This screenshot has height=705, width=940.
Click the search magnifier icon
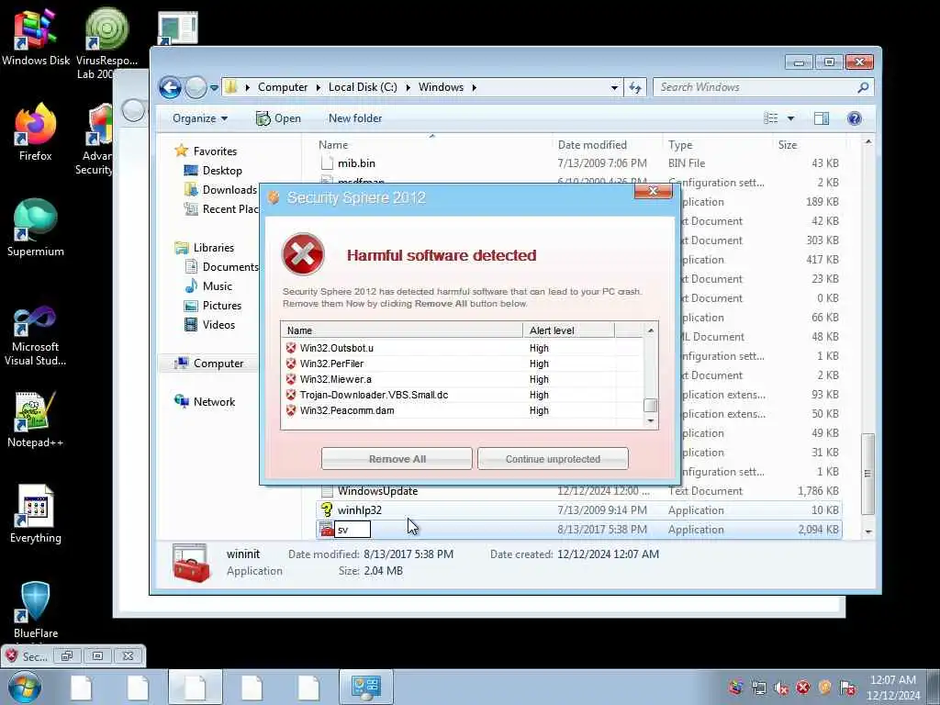click(863, 87)
